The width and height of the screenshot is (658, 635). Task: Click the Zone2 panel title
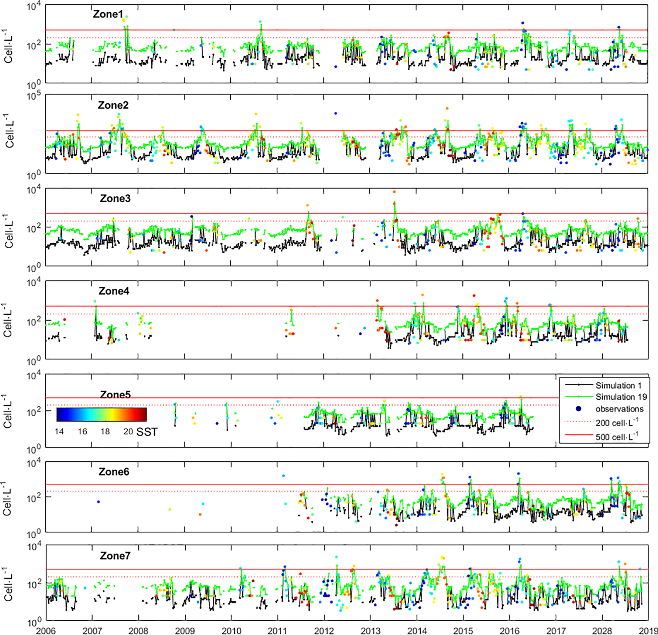click(113, 105)
